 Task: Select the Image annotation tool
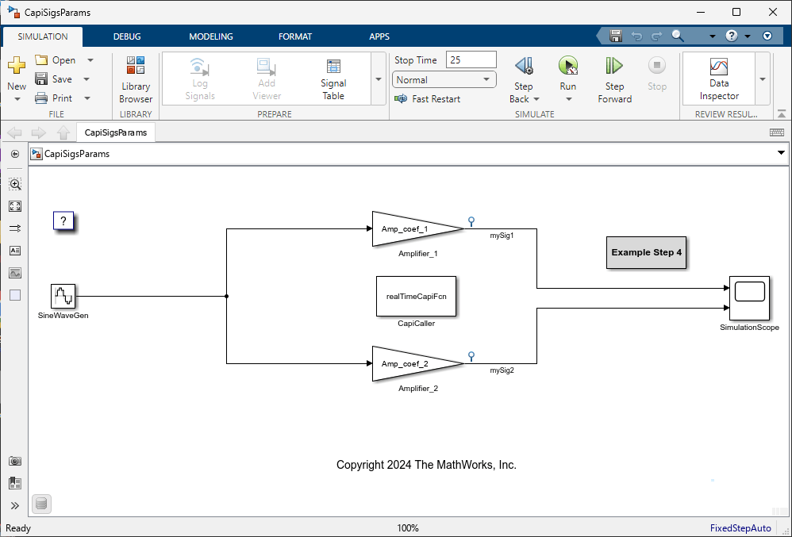[x=15, y=273]
